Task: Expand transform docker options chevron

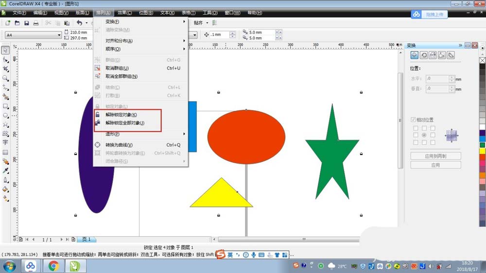Action: 460,45
